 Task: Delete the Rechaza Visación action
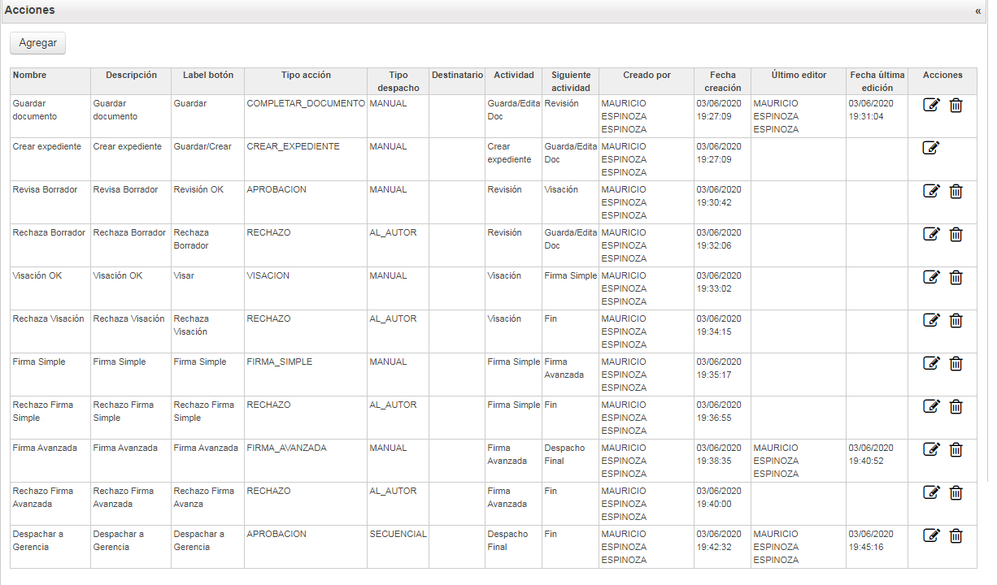(956, 320)
